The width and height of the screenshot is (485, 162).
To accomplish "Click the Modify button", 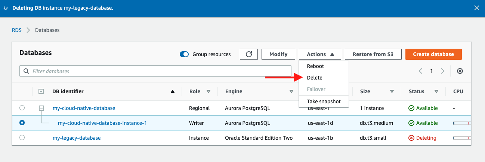I will 278,54.
